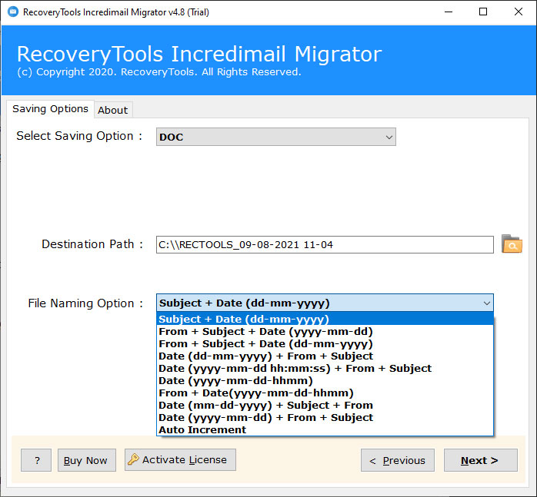
Task: Click the Next > button
Action: [481, 460]
